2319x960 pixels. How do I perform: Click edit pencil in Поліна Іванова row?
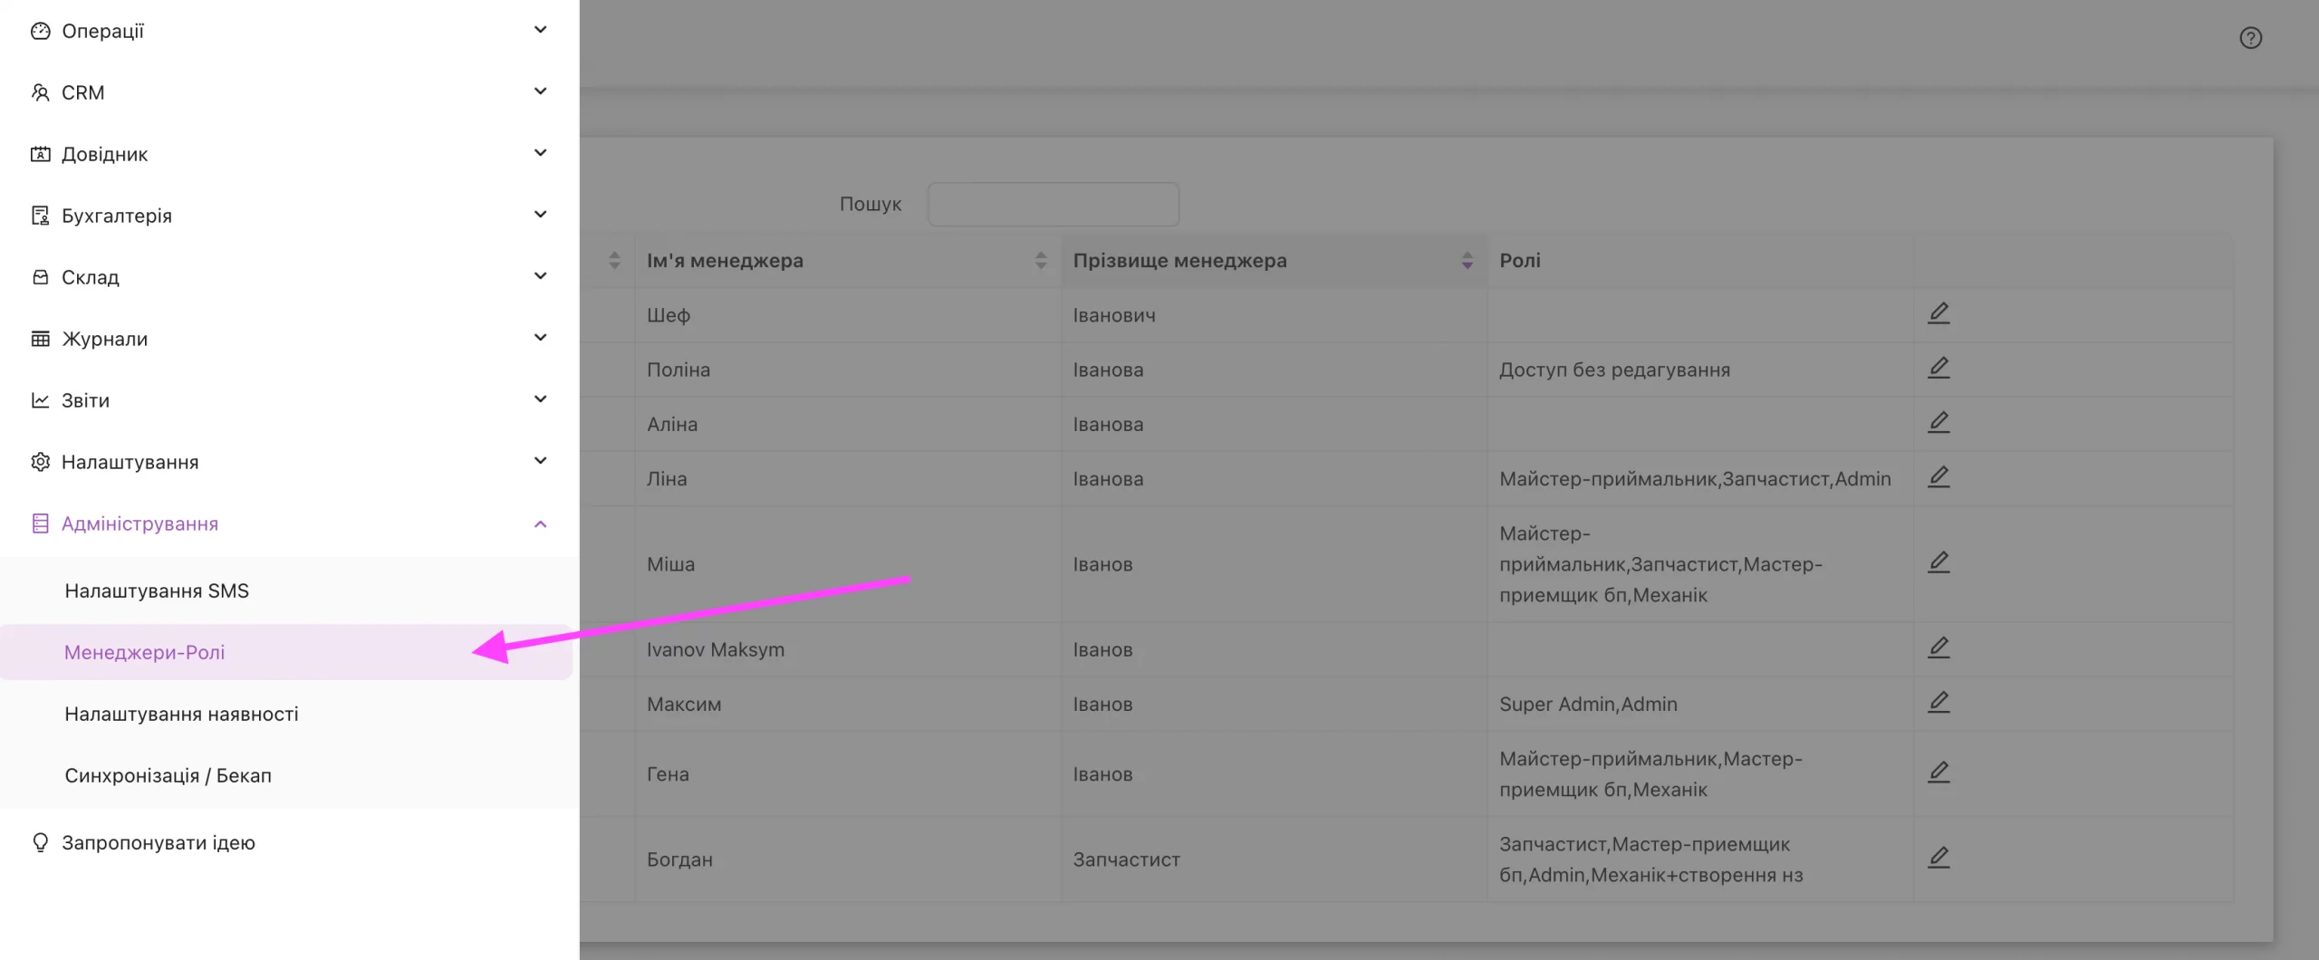click(1939, 368)
